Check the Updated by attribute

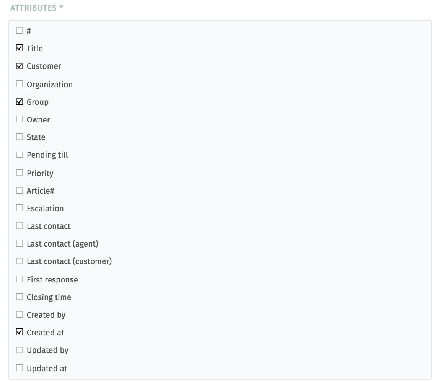[20, 349]
